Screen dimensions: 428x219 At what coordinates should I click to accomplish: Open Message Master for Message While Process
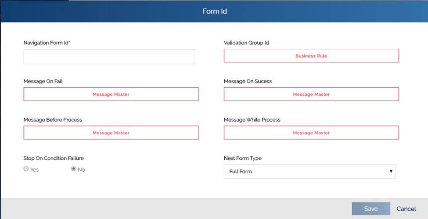tap(311, 133)
